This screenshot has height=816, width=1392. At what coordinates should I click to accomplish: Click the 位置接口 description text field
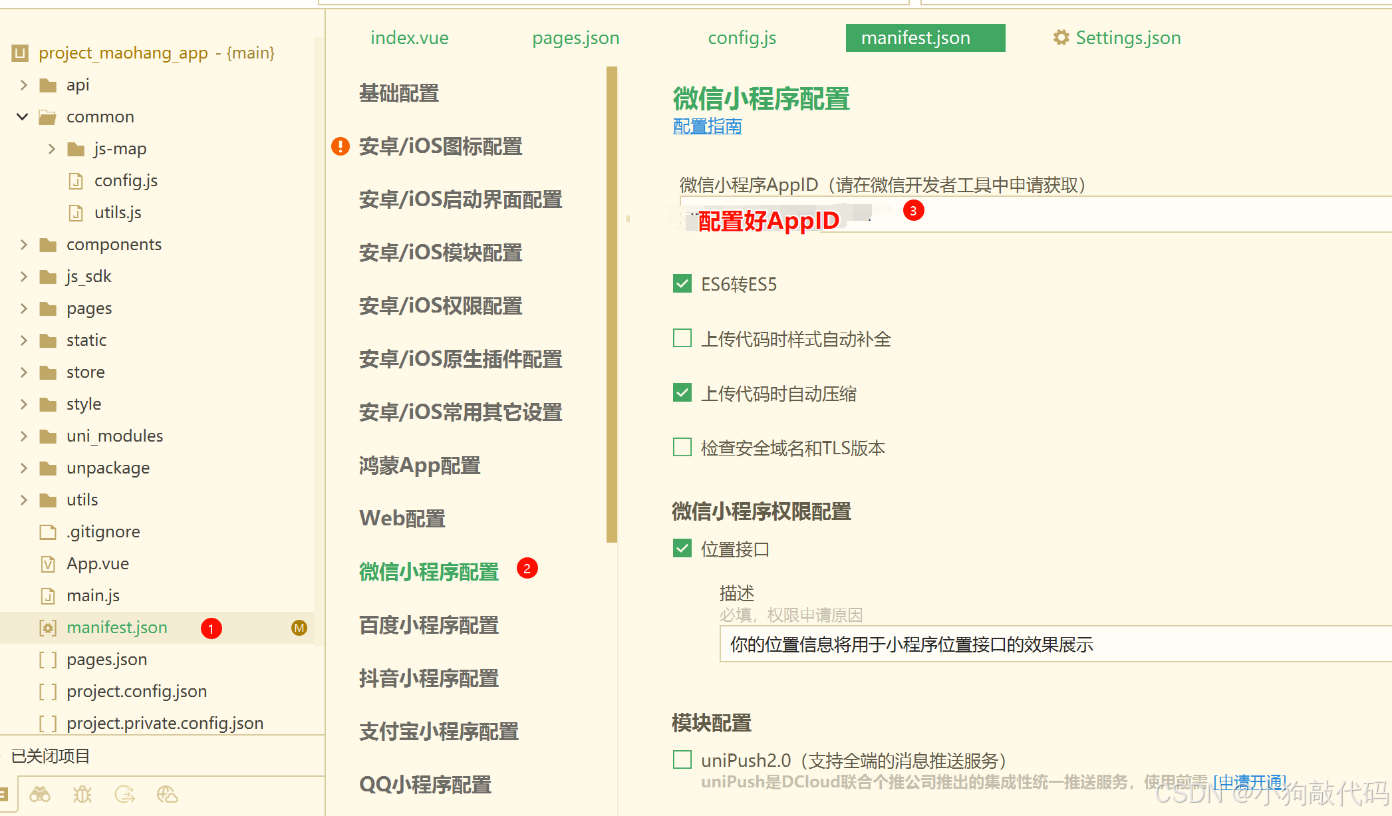(x=1055, y=644)
